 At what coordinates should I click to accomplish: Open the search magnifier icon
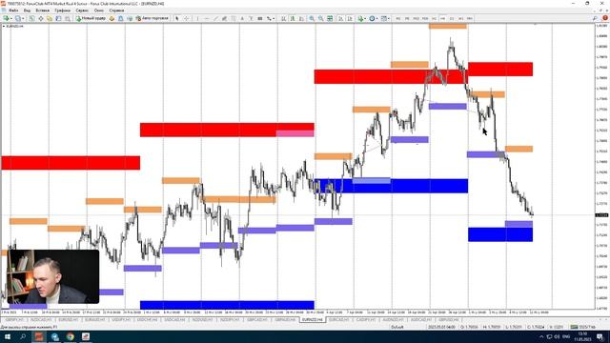pos(595,18)
